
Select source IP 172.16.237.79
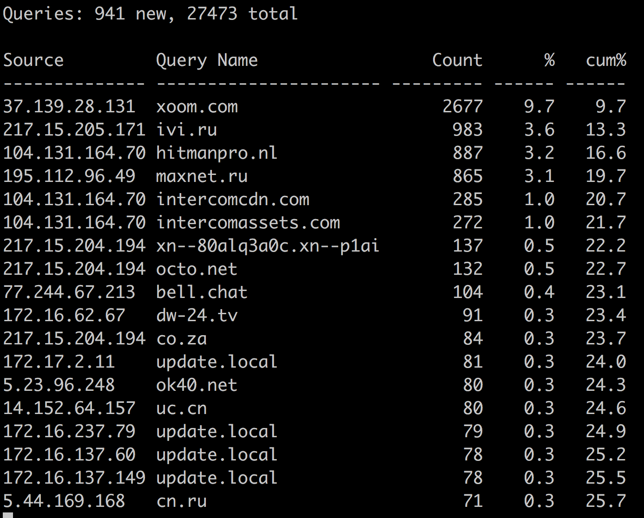tap(69, 432)
